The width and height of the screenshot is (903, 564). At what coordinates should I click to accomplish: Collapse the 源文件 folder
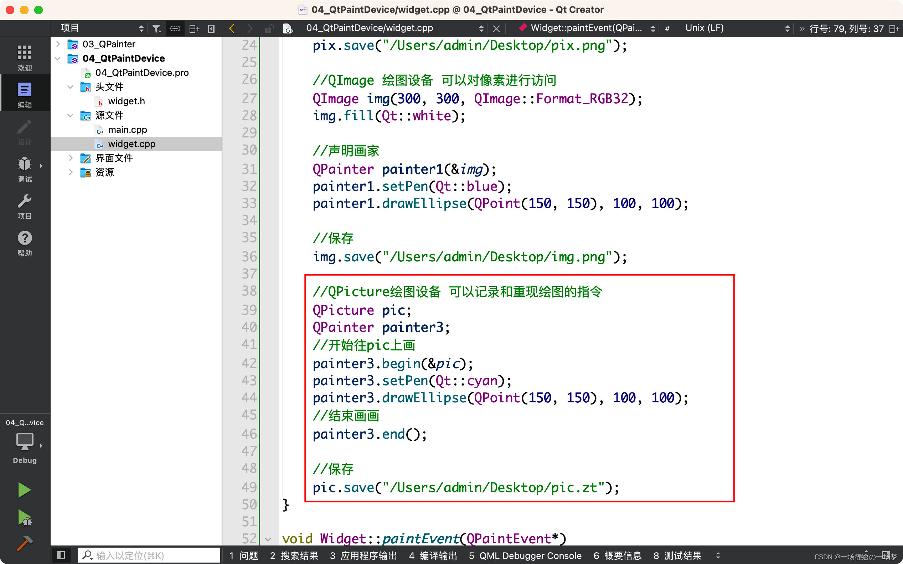click(x=70, y=115)
